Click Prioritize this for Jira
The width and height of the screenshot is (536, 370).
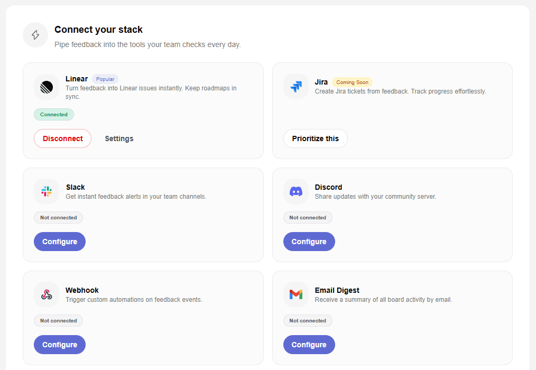click(315, 138)
